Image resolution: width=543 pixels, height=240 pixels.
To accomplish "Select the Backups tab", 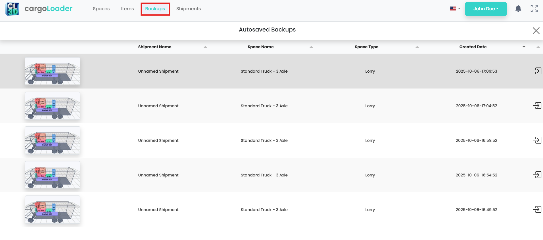I will click(155, 9).
